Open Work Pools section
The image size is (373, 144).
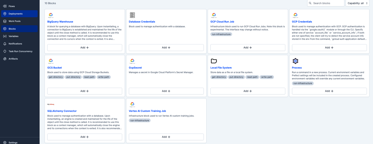point(19,21)
